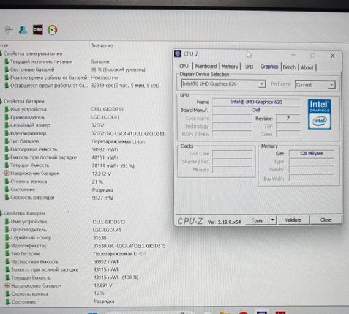The image size is (349, 314).
Task: Click the user account icon in AIDA64 toolbar
Action: point(23,29)
